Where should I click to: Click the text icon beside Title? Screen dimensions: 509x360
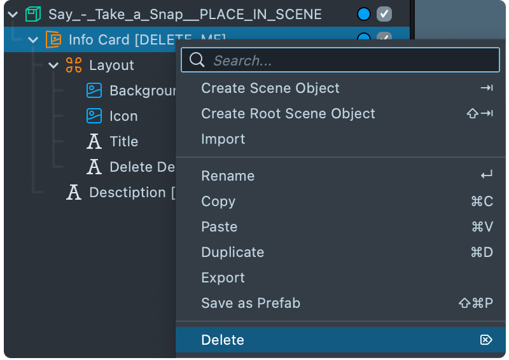click(x=94, y=141)
